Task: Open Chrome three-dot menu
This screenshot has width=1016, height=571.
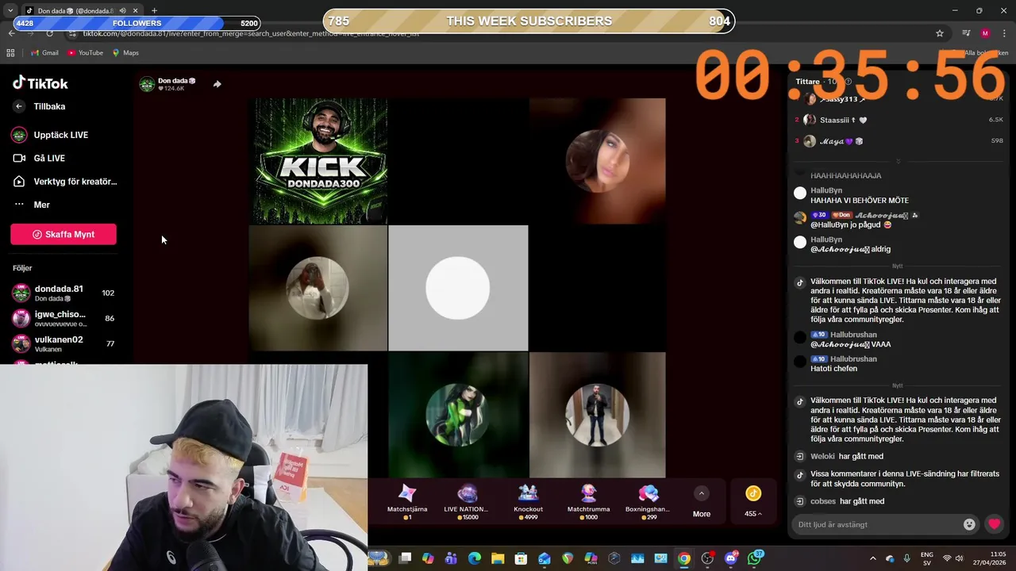Action: click(1003, 33)
